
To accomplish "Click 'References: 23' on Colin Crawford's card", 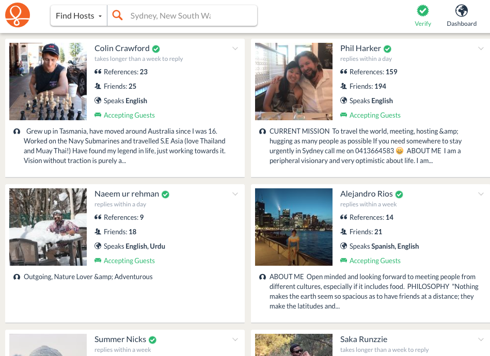I will coord(125,72).
